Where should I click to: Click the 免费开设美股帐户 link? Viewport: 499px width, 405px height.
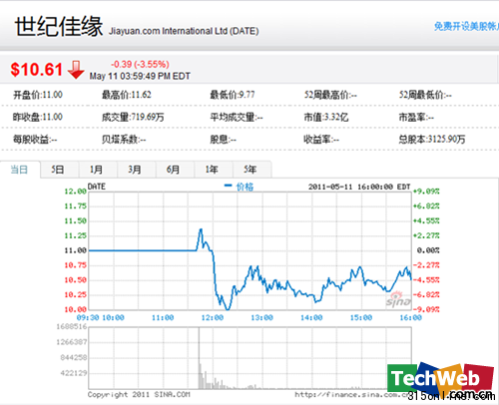click(x=466, y=26)
